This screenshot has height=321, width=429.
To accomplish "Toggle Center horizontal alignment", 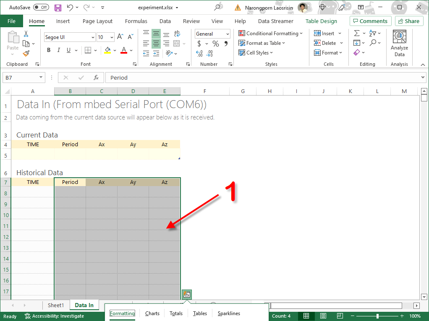I will 156,44.
